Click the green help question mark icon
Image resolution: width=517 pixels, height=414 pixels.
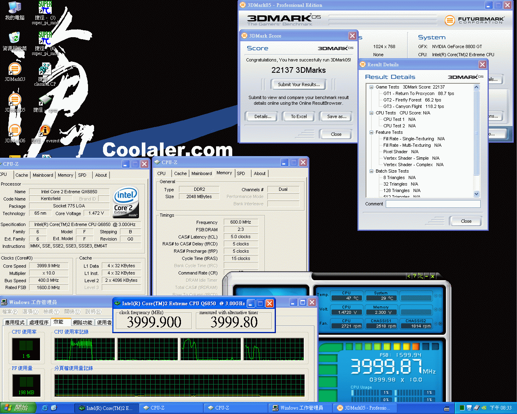414,276
